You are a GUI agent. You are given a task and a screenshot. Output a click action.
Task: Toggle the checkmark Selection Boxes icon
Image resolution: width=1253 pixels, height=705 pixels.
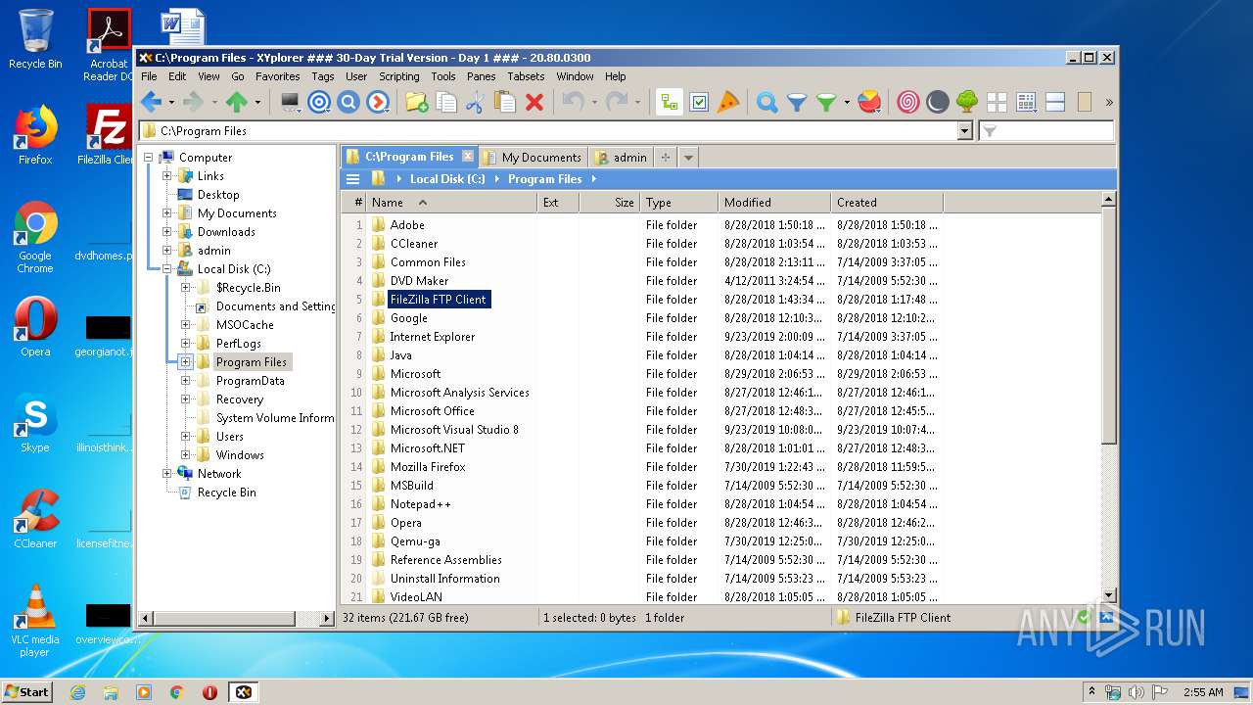click(699, 102)
